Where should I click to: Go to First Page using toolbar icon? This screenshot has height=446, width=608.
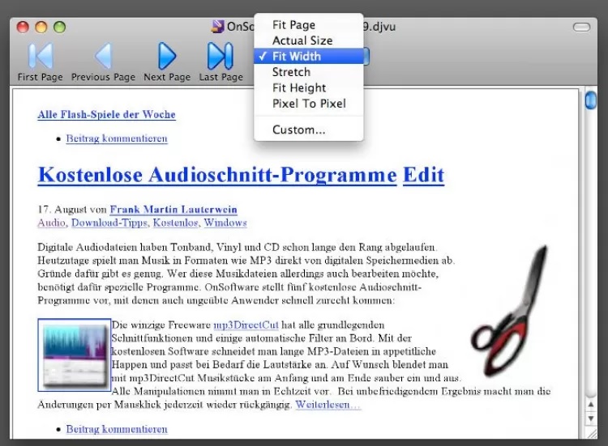[41, 56]
